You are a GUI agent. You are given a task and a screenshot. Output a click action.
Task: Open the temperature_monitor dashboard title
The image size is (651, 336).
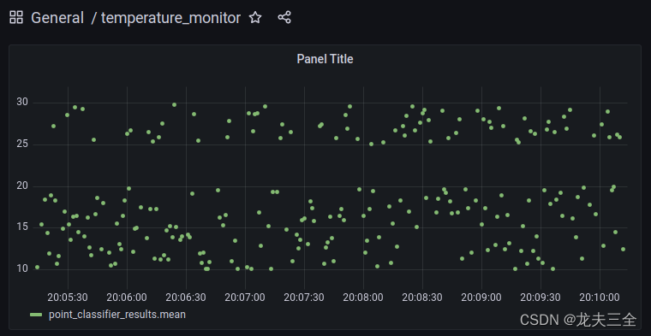pyautogui.click(x=170, y=18)
